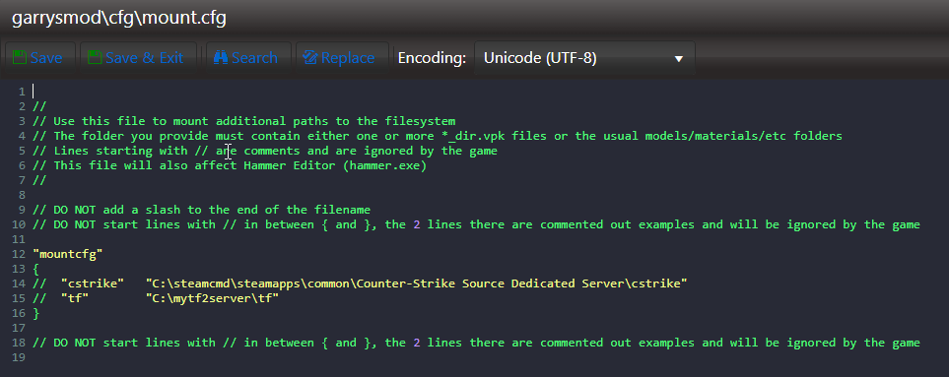The height and width of the screenshot is (377, 949).
Task: Open the Replace tool
Action: pyautogui.click(x=342, y=58)
